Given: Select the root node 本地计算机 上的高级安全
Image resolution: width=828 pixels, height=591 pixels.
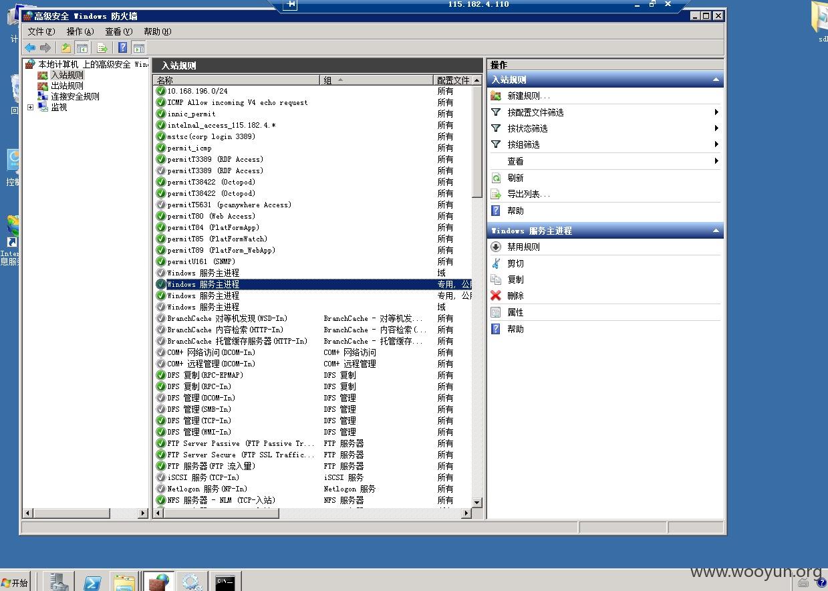Looking at the screenshot, I should coord(93,64).
